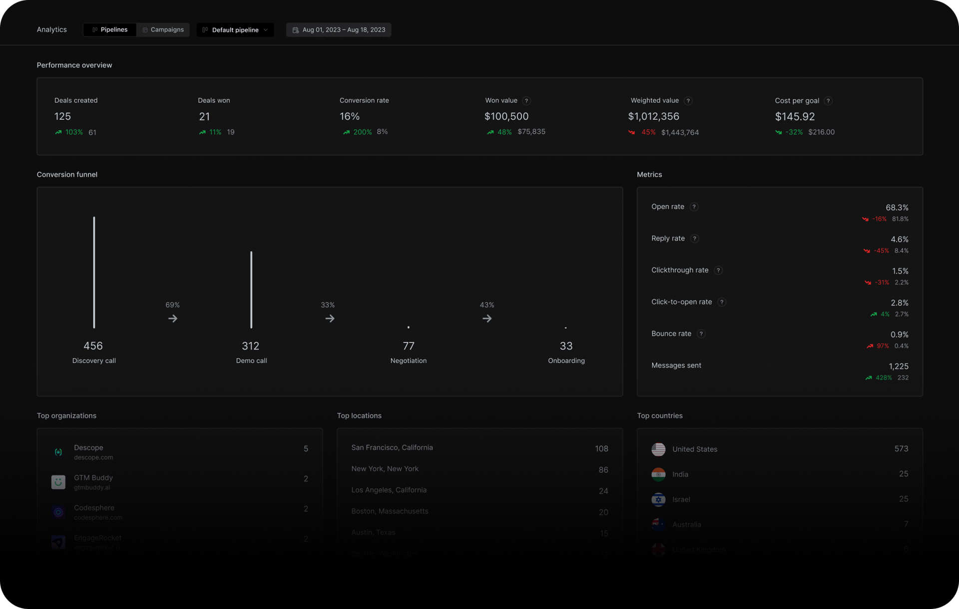Click the Analytics page title
The width and height of the screenshot is (959, 609).
pos(51,29)
